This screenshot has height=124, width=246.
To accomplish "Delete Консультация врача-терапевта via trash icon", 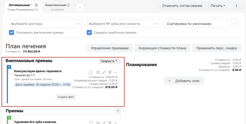I will pyautogui.click(x=110, y=72).
